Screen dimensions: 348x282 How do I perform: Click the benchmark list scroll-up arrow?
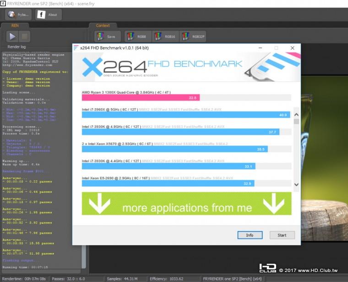pyautogui.click(x=296, y=115)
